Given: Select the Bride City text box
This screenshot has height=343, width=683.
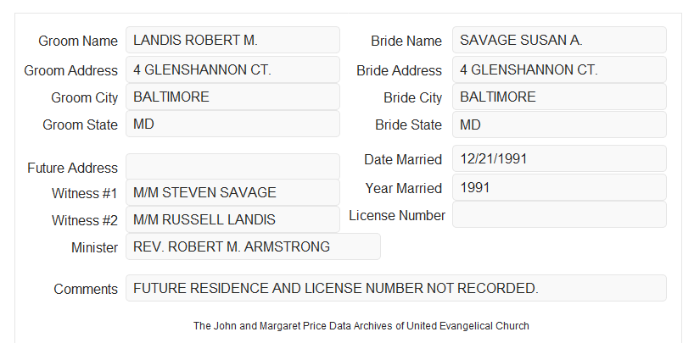Looking at the screenshot, I should (559, 97).
